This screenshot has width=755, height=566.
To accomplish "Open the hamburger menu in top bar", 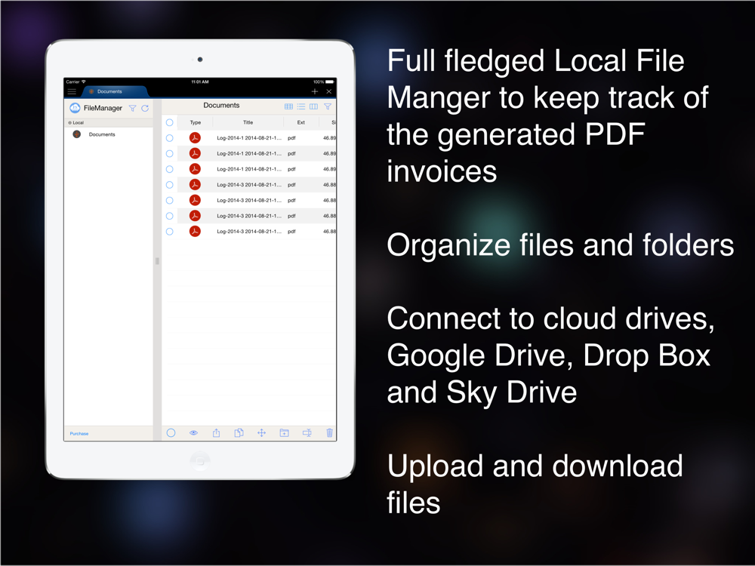I will (72, 91).
